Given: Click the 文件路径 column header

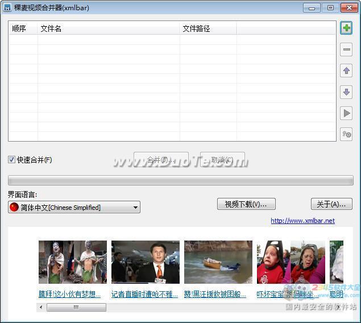Looking at the screenshot, I should [208, 28].
